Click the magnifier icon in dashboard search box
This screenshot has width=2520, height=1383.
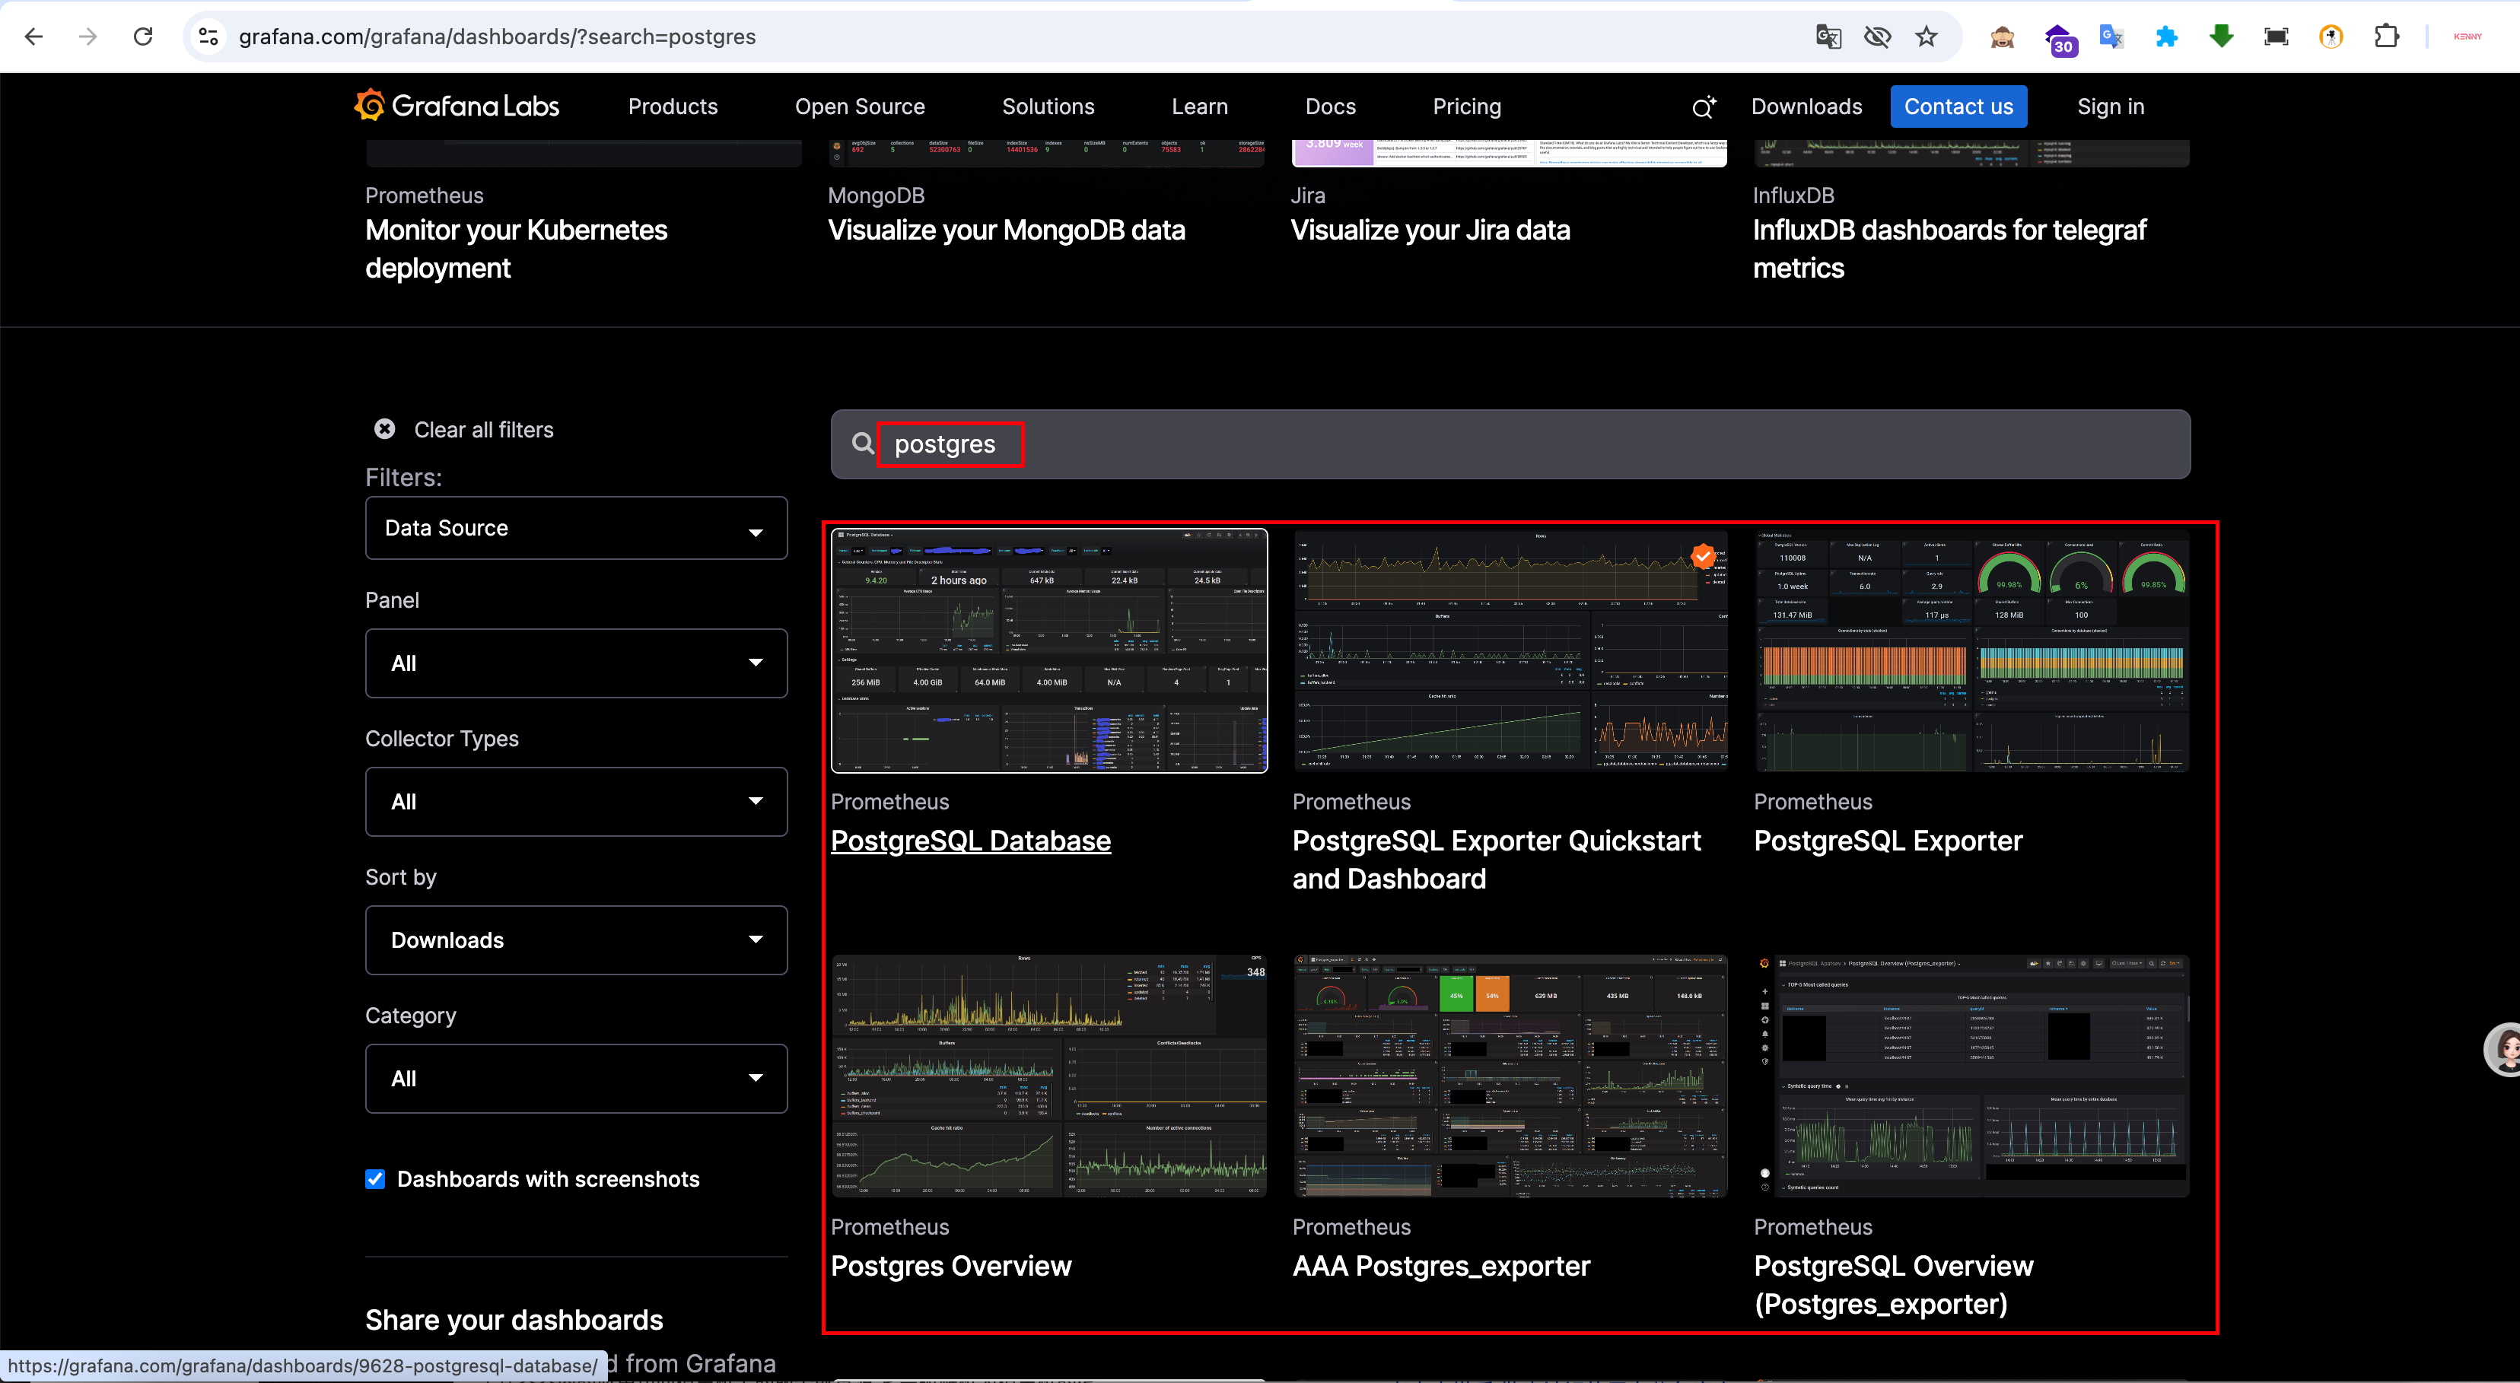point(862,444)
